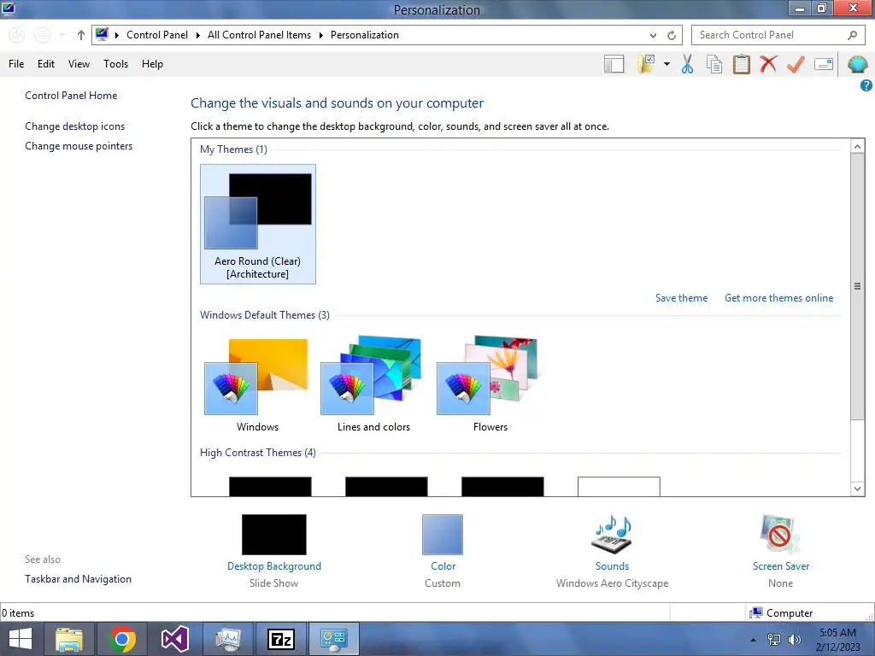Open the taskbar clock showing 5:05 AM
Screen dimensions: 875x656
[x=837, y=640]
